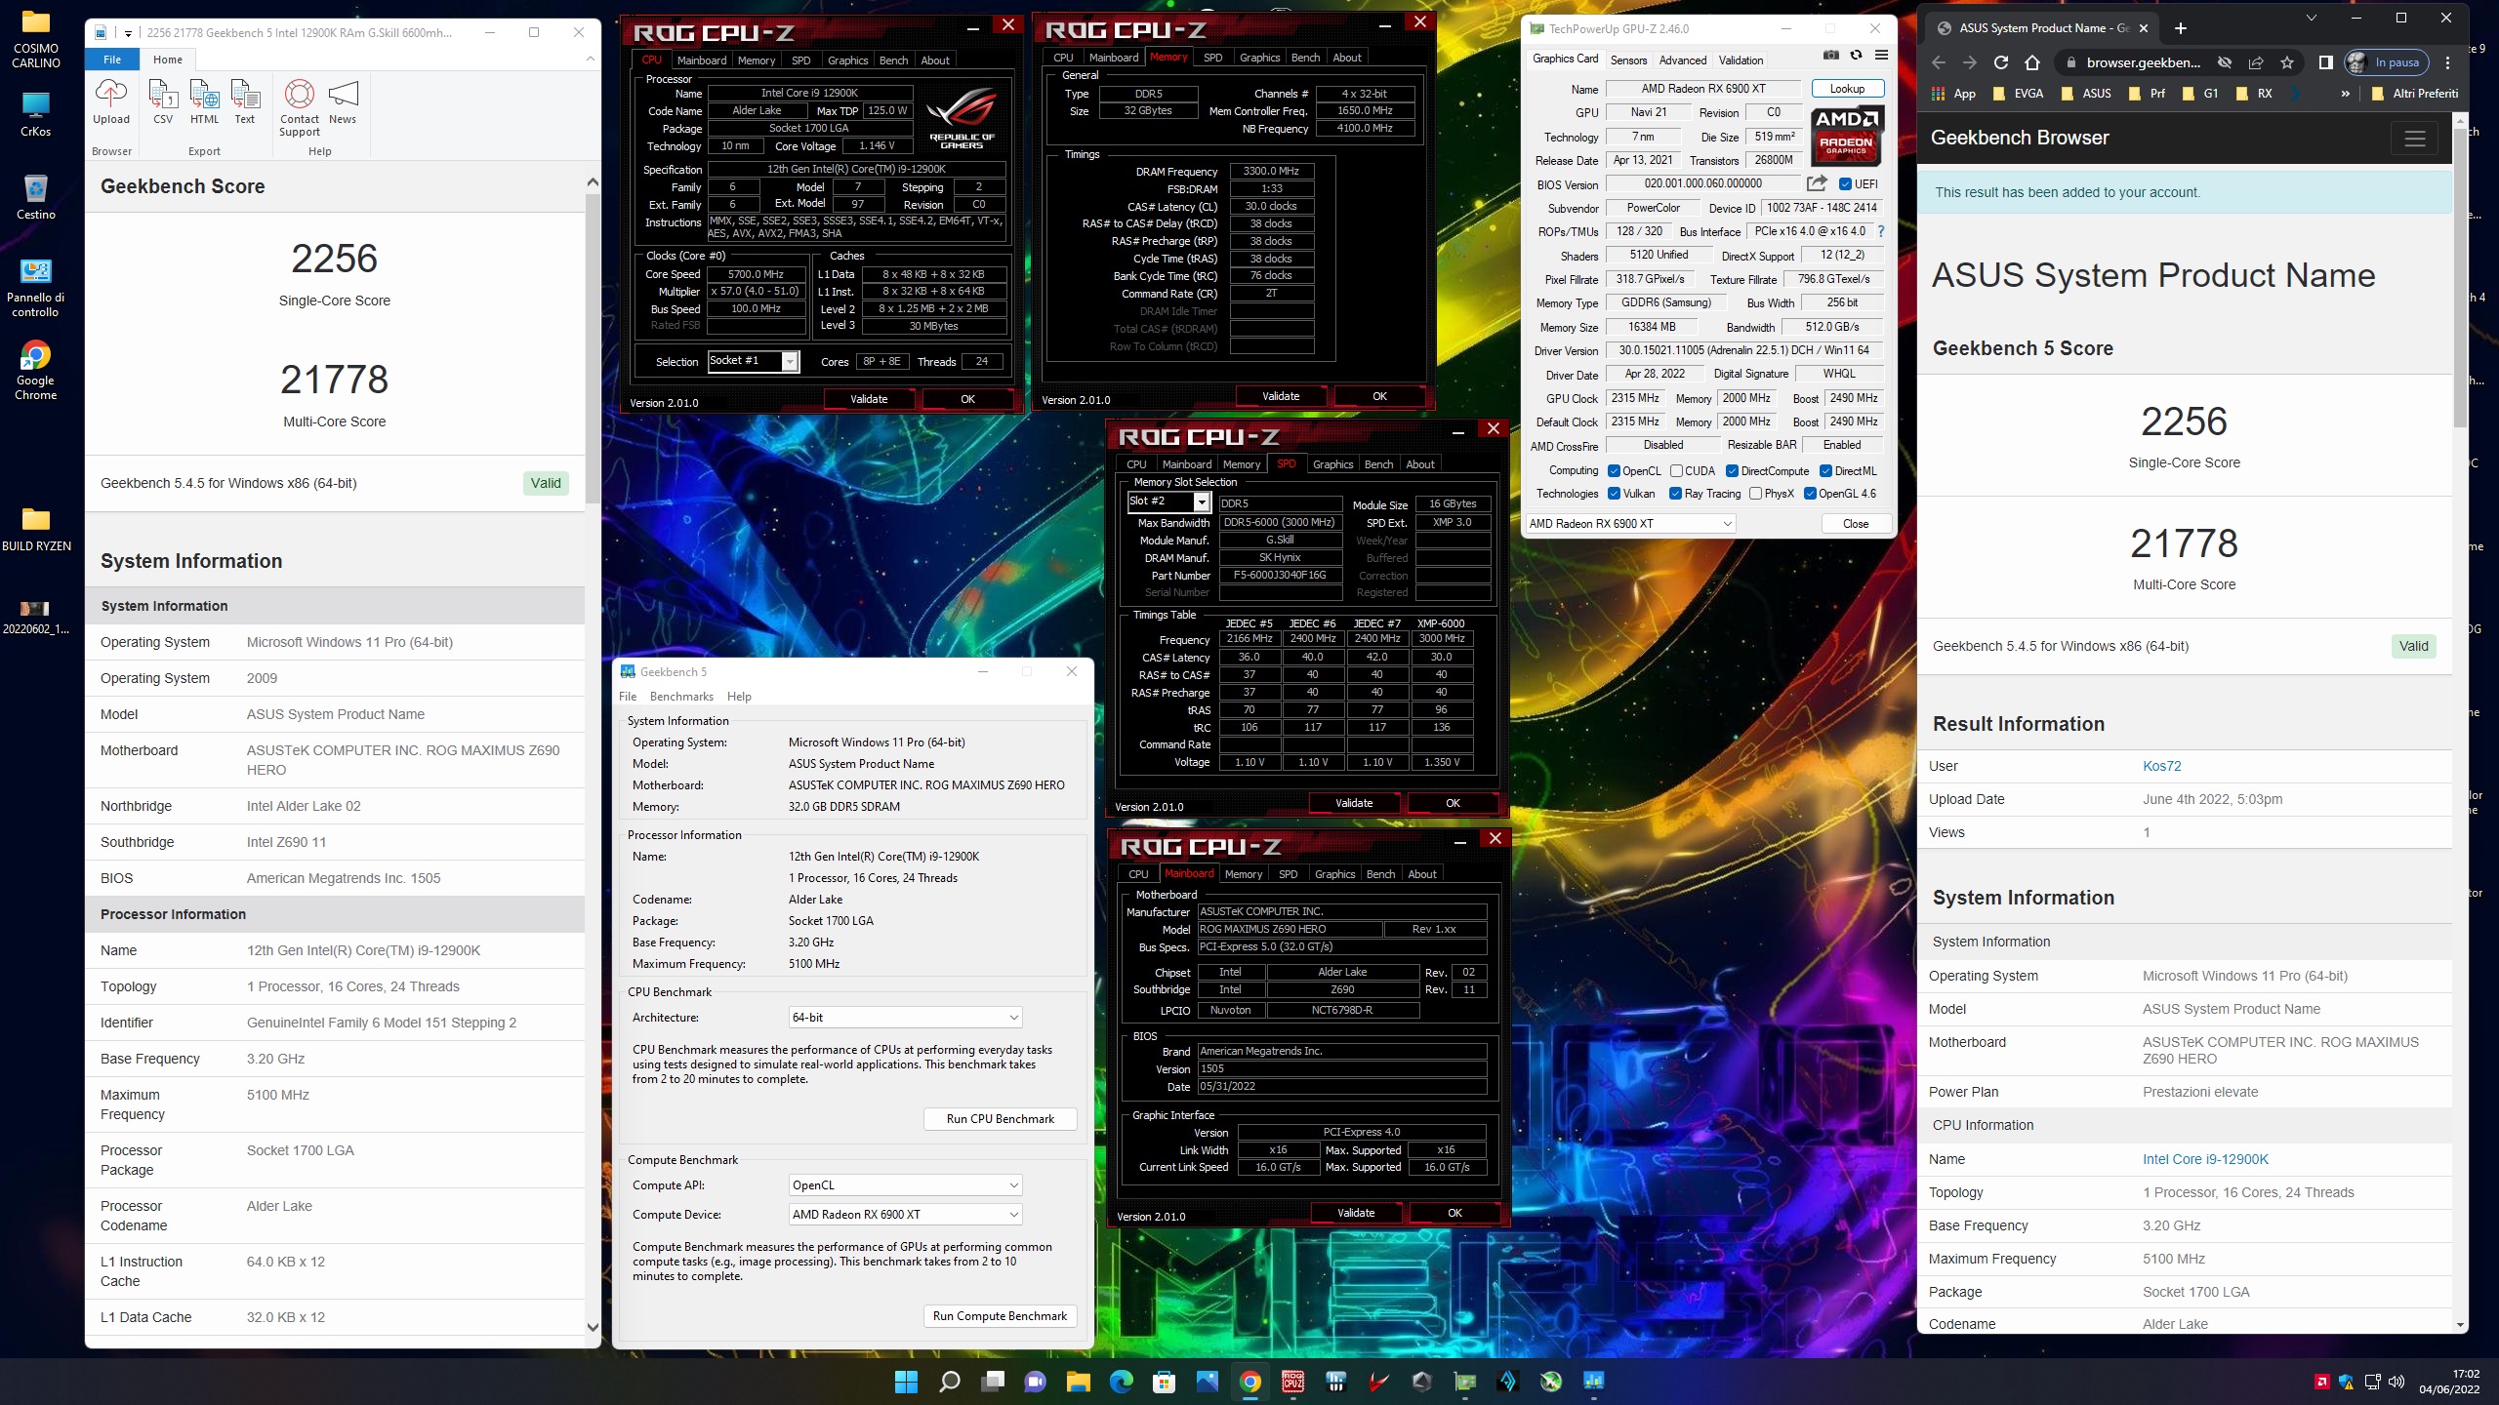The width and height of the screenshot is (2499, 1405).
Task: Switch to Sensors tab in GPU-Z
Action: (1628, 60)
